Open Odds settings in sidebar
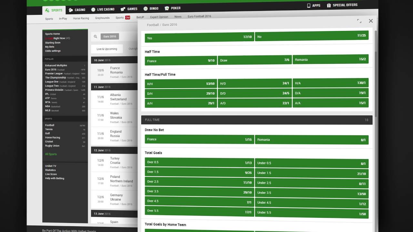 tap(53, 51)
